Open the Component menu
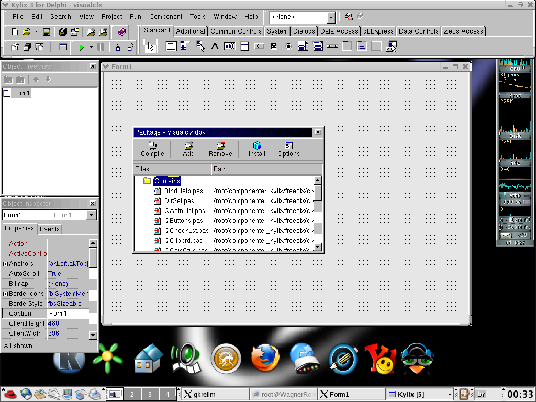This screenshot has width=536, height=402. click(x=165, y=17)
